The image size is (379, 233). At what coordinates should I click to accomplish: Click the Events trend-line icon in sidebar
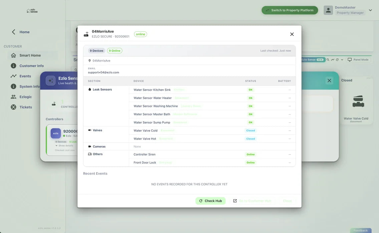pos(14,76)
